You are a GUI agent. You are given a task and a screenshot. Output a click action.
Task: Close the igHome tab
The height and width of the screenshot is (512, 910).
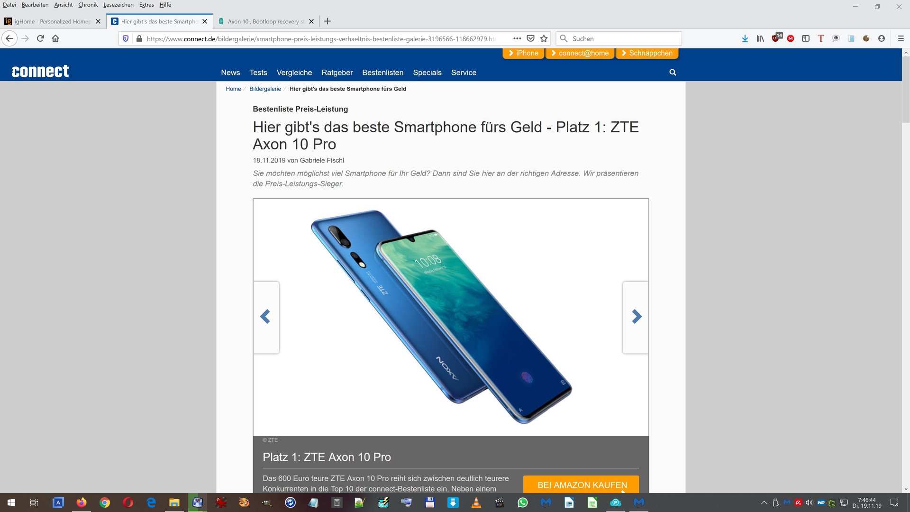(x=98, y=21)
